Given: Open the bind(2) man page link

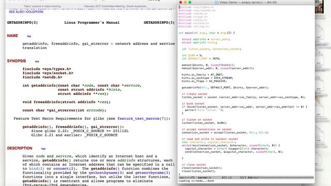Looking at the screenshot, I should pos(37,168).
